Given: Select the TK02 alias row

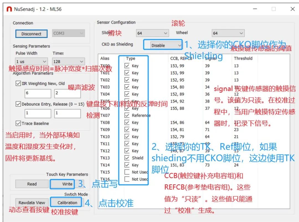Looking at the screenshot, I should click(105, 80).
